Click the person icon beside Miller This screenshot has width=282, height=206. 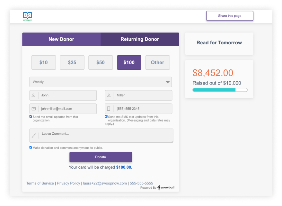(x=109, y=95)
